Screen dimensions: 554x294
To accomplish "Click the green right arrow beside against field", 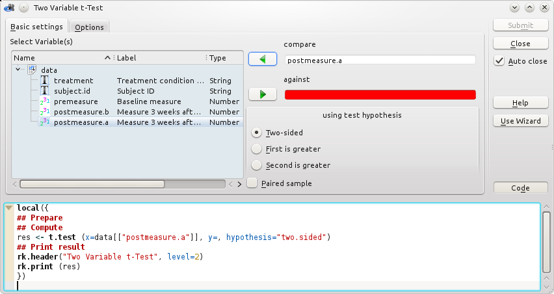I will click(x=263, y=94).
